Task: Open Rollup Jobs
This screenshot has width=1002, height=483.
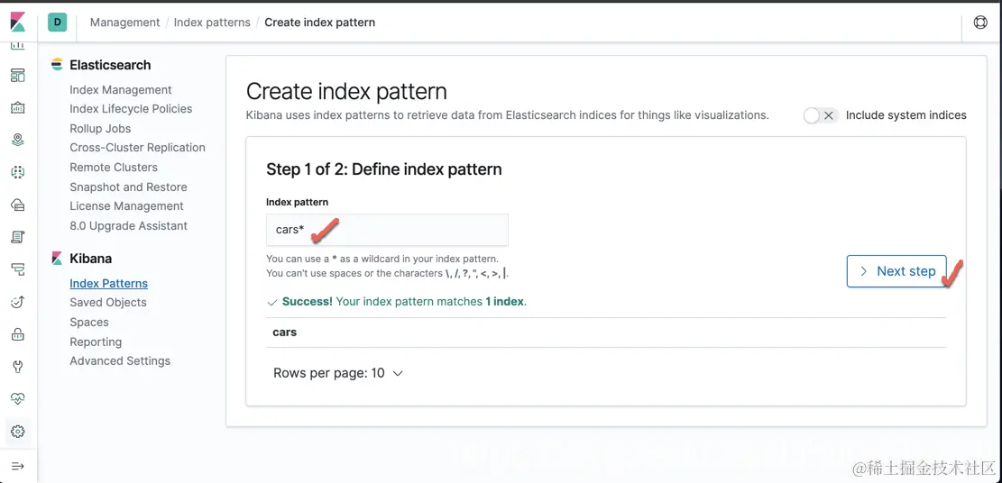Action: point(100,129)
